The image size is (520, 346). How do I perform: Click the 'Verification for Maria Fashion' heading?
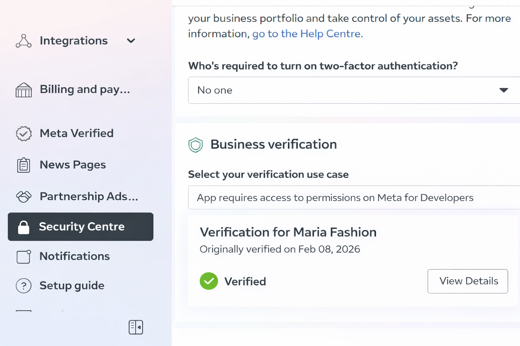[x=288, y=232]
